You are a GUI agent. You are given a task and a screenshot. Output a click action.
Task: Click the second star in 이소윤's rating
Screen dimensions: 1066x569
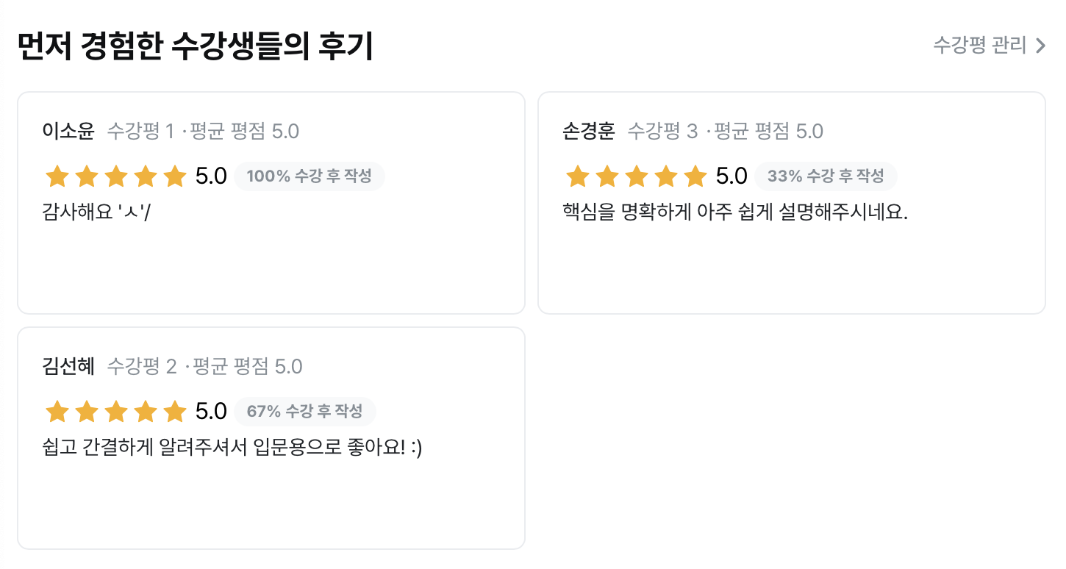[87, 176]
